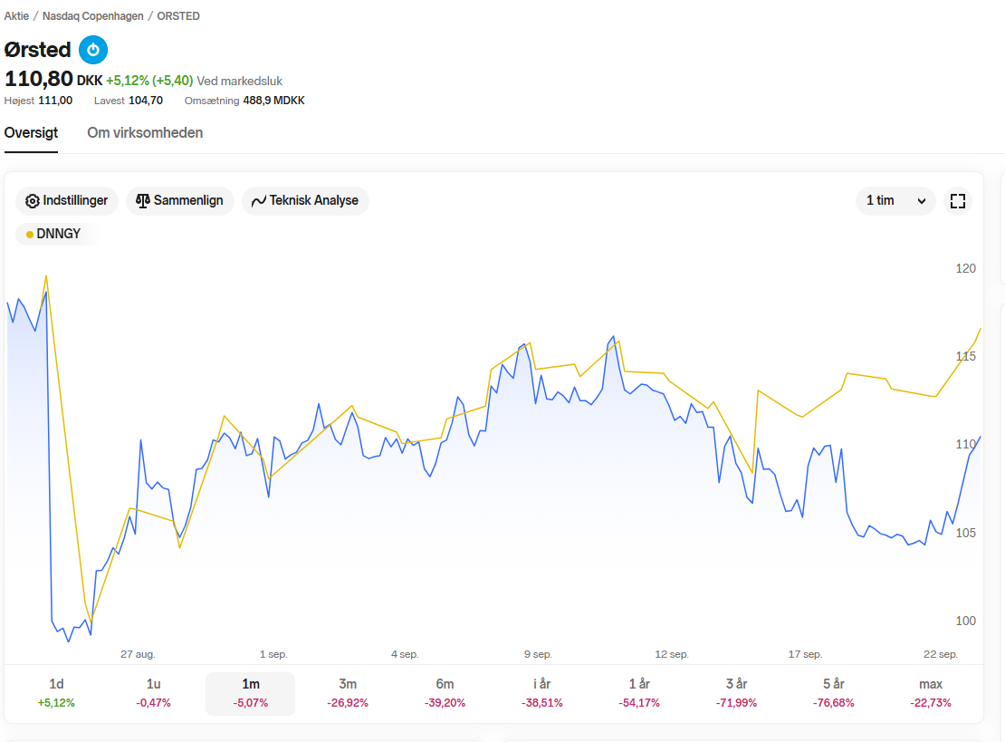Select the 5 år time range

(833, 693)
